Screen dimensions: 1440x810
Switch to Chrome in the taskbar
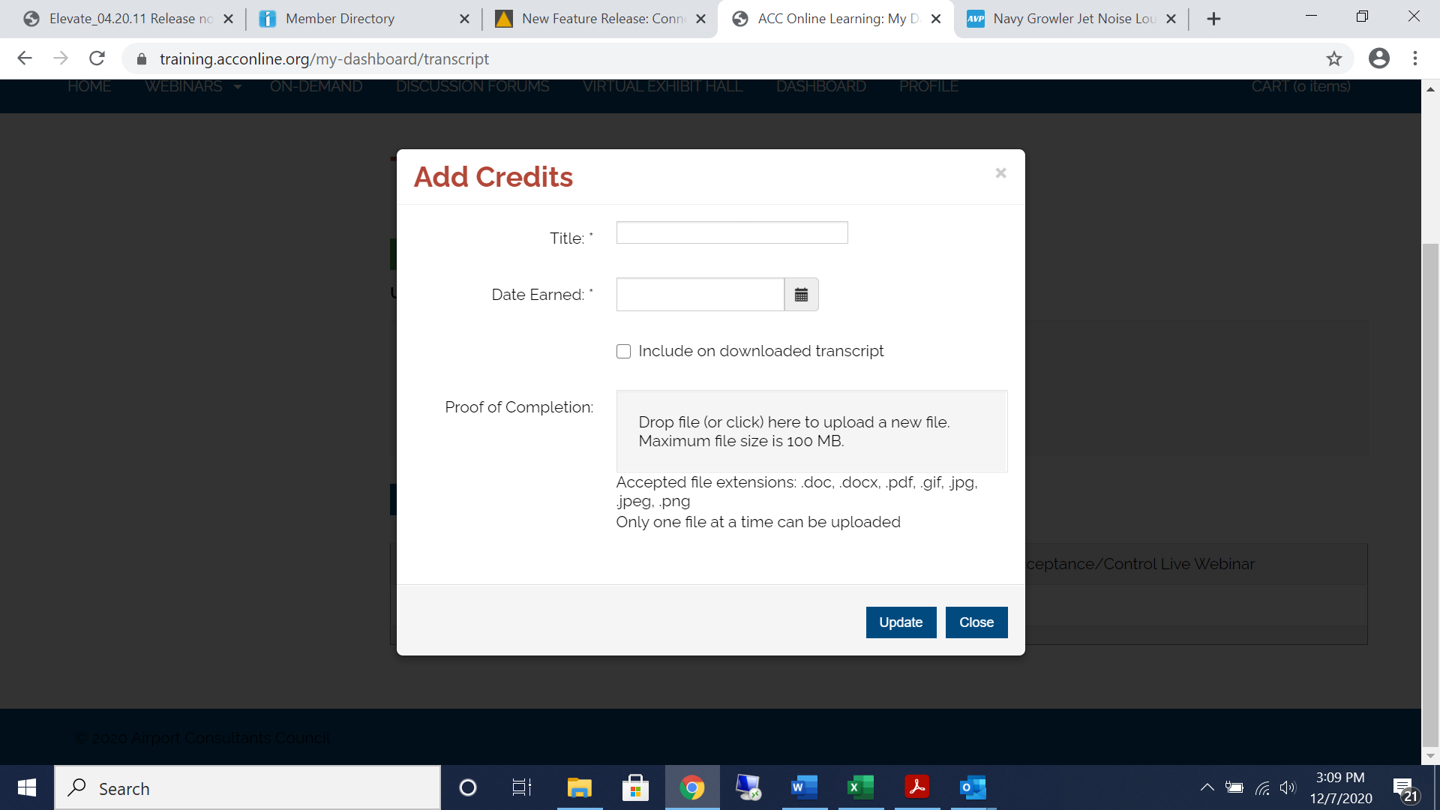692,787
